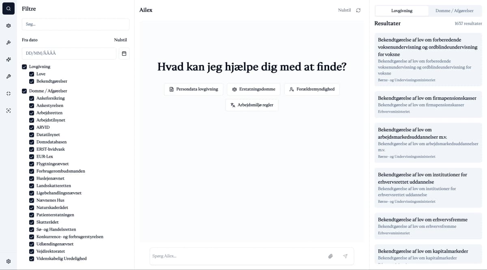This screenshot has width=487, height=270.
Task: Select the Lovgivning results tab
Action: (x=401, y=11)
